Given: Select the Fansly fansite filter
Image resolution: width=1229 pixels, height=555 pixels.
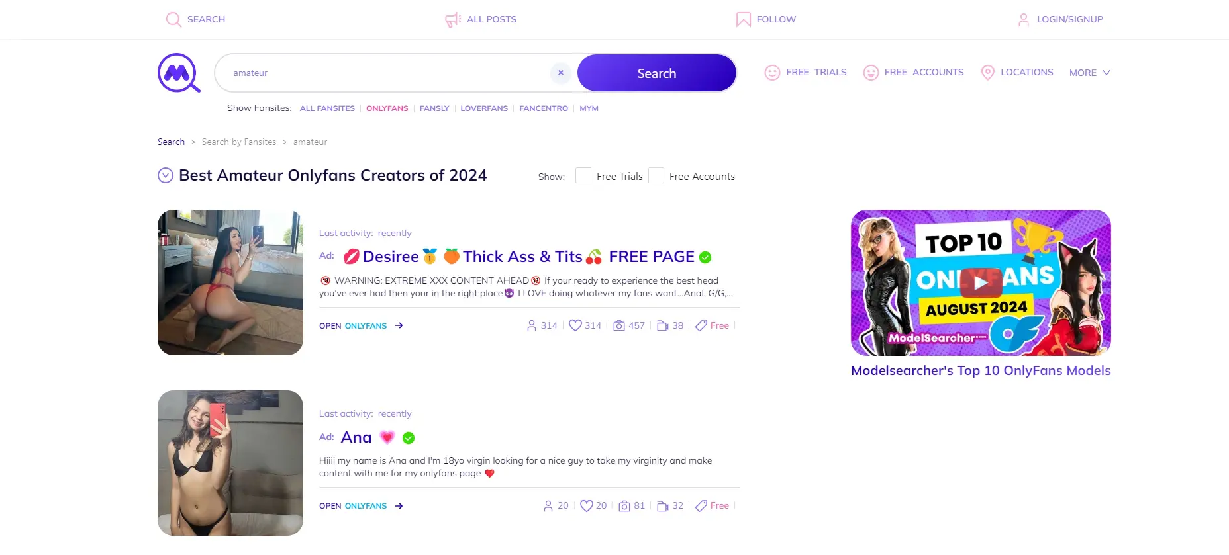Looking at the screenshot, I should [434, 108].
